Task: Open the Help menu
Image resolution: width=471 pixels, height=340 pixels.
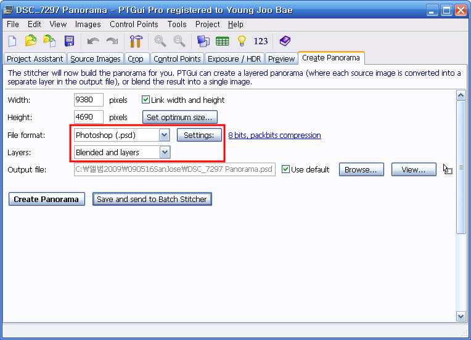Action: click(x=236, y=24)
